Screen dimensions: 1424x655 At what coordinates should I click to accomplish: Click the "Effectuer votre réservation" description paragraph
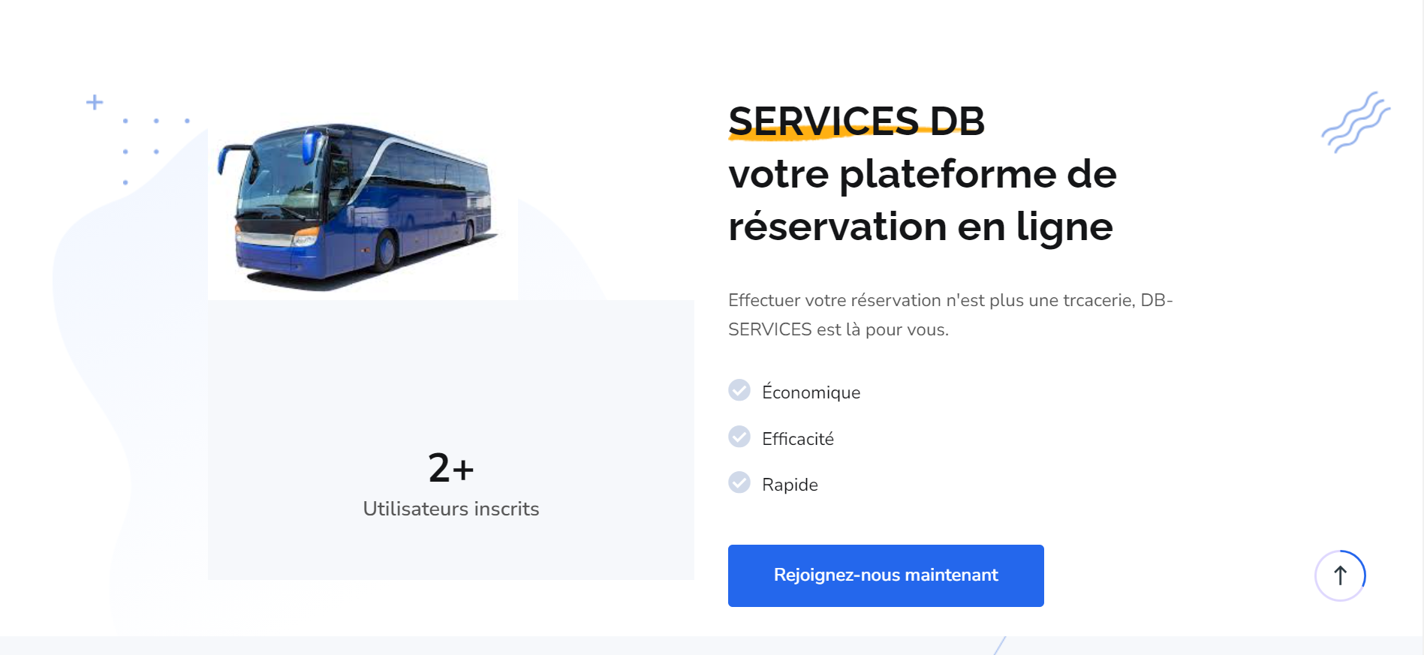(950, 315)
